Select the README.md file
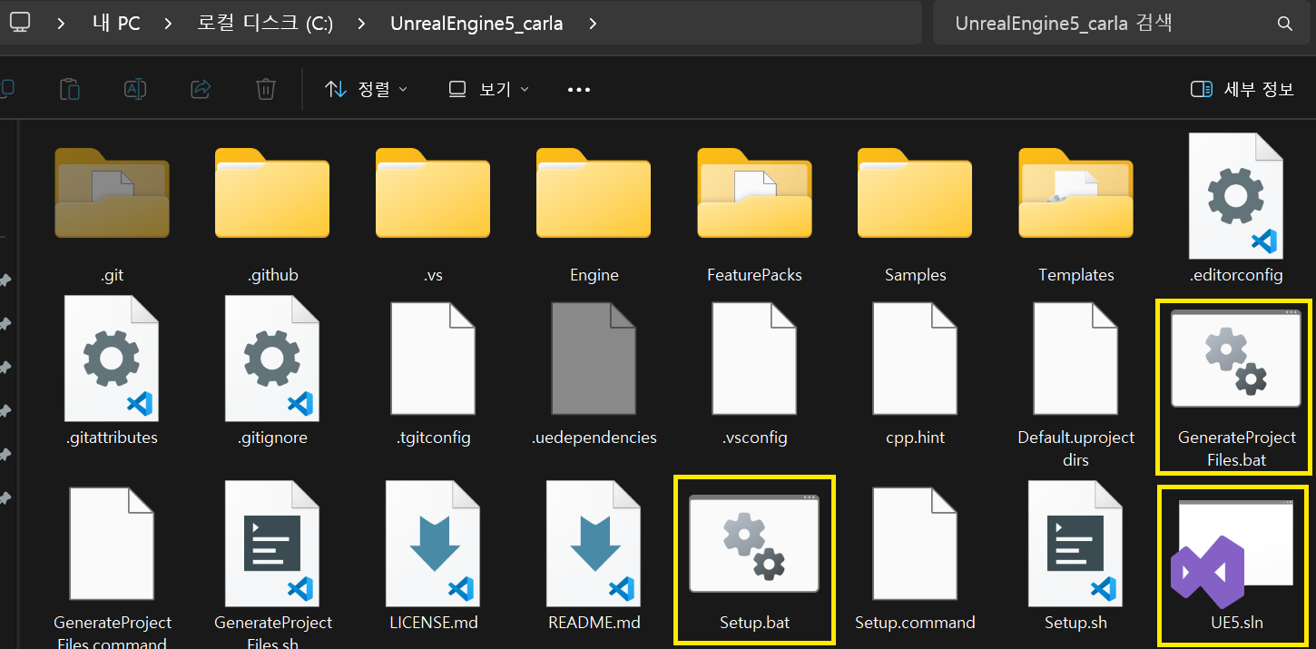The width and height of the screenshot is (1316, 649). pyautogui.click(x=594, y=543)
